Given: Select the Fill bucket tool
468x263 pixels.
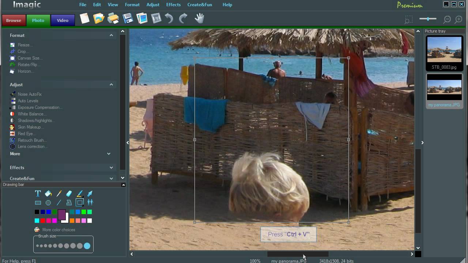Looking at the screenshot, I should [x=48, y=194].
